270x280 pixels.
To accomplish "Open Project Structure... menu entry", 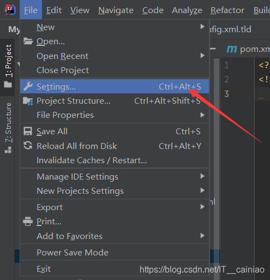I will (115, 100).
